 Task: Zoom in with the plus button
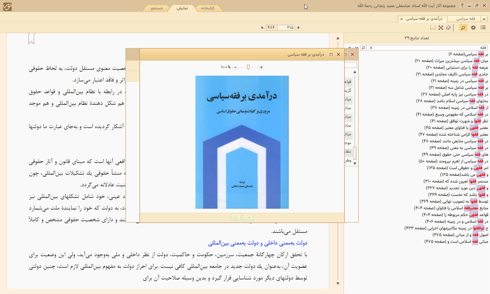(261, 67)
